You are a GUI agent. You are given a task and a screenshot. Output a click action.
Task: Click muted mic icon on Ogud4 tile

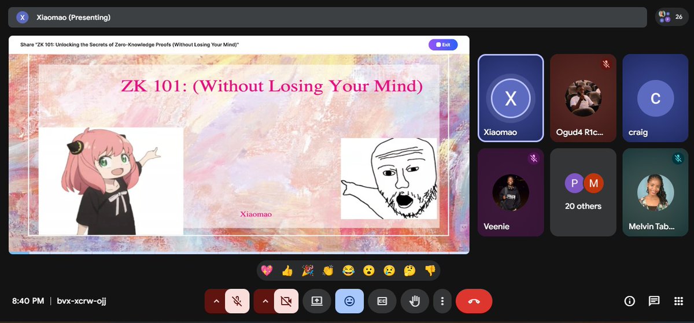606,64
